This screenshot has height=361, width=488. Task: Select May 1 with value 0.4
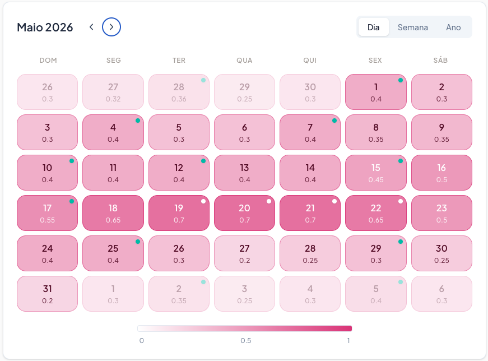pos(376,92)
